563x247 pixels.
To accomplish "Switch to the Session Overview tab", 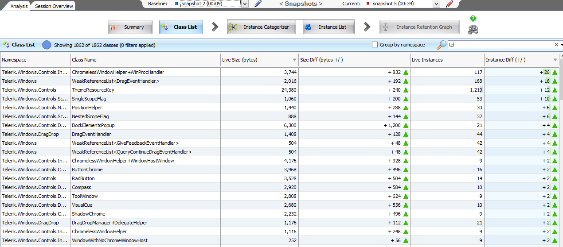I will (x=54, y=6).
